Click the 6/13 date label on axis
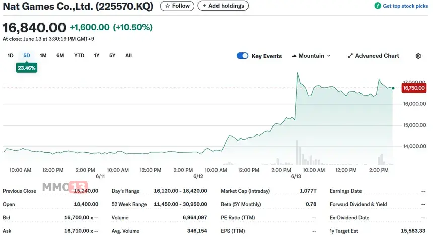Viewport: 433px width, 240px height. point(296,176)
